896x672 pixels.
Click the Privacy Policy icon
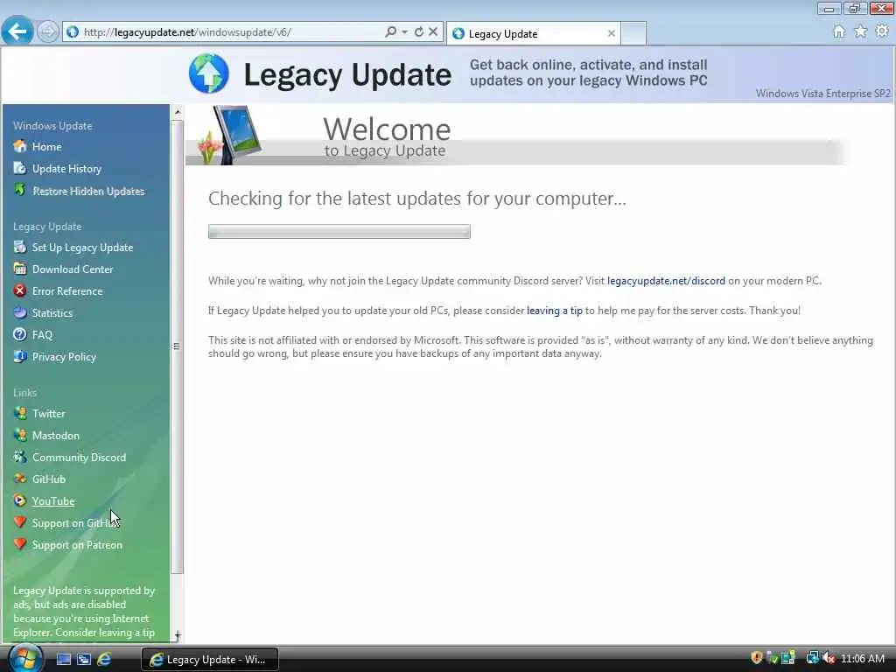tap(20, 356)
